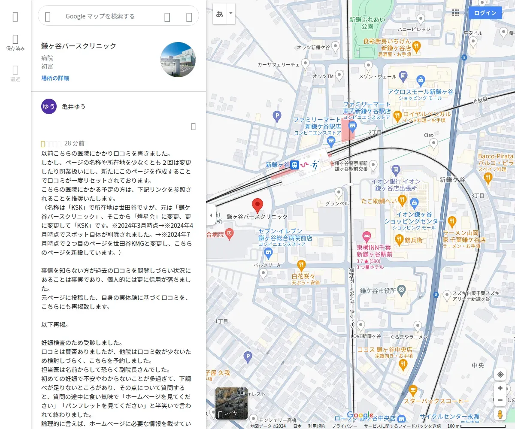The image size is (515, 429).
Task: Click セブン-イレブン 鎌ケ谷総合病院前店 marker
Action: pos(269,254)
